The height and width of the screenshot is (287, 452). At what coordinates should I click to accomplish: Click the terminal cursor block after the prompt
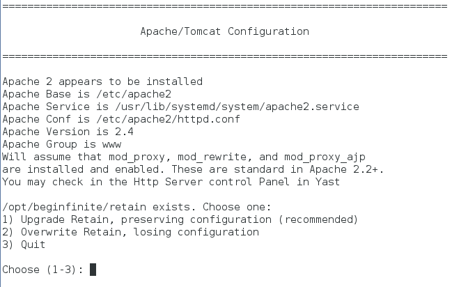pos(93,269)
